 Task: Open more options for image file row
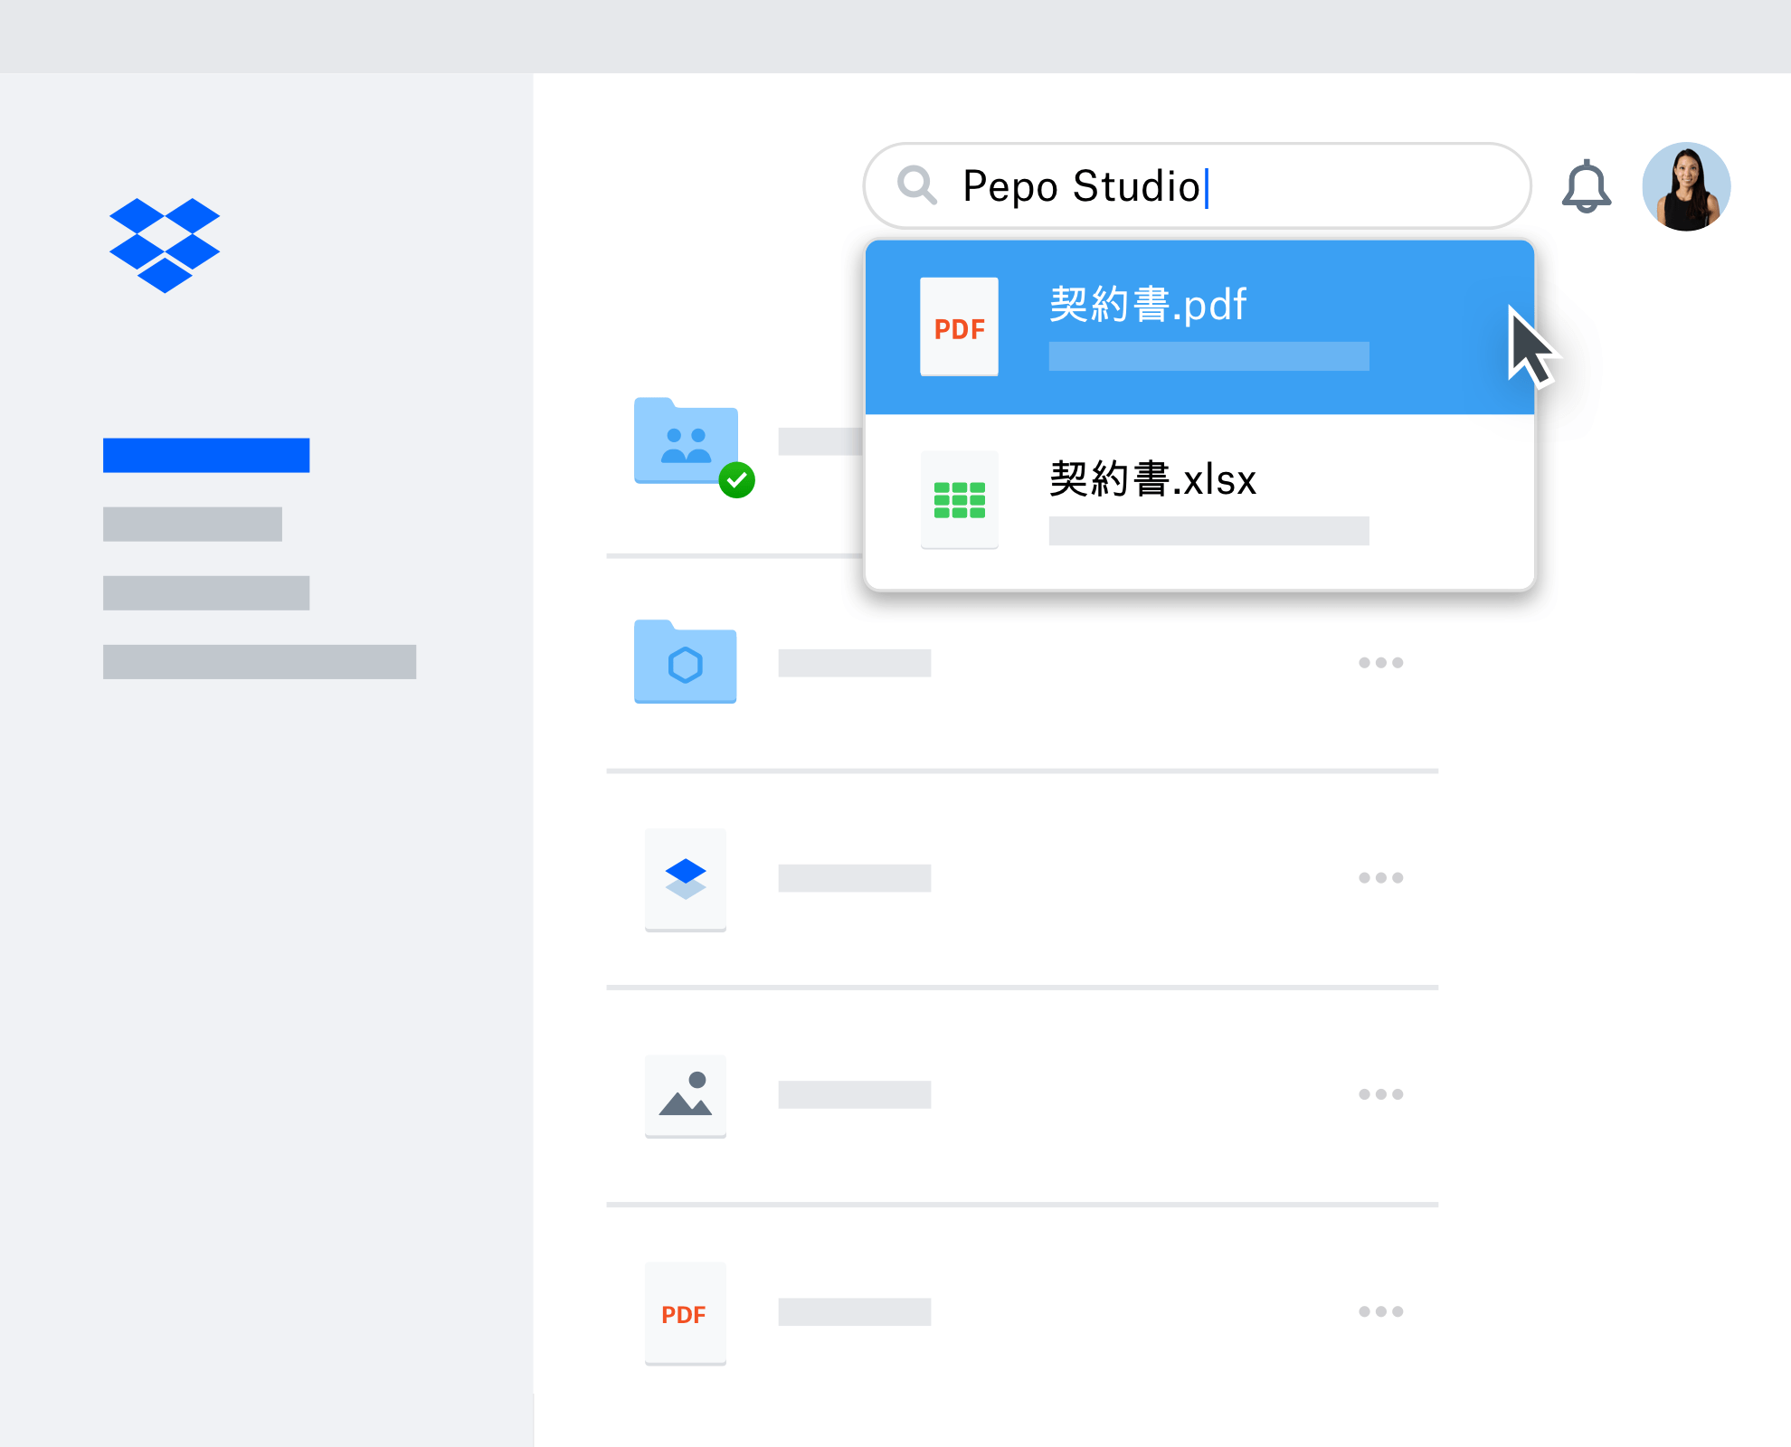(1380, 1094)
